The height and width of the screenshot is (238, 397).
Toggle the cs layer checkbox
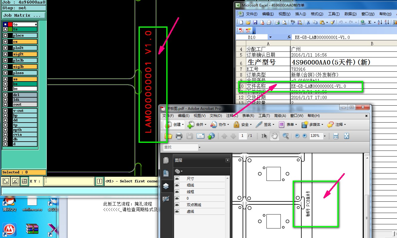click(x=5, y=42)
